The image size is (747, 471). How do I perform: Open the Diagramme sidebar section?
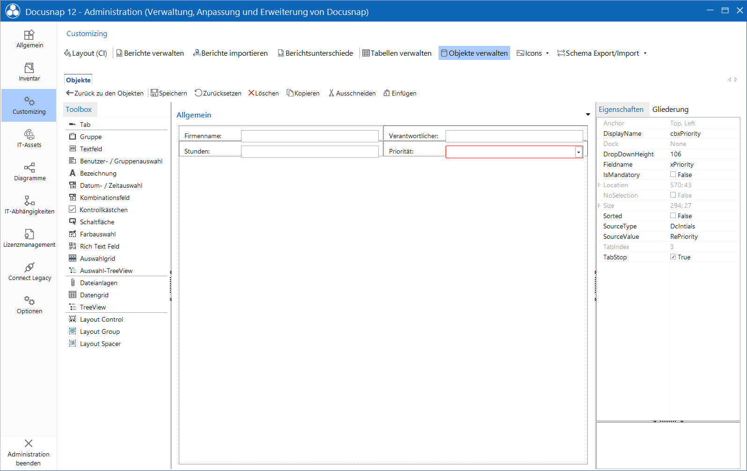pyautogui.click(x=29, y=172)
